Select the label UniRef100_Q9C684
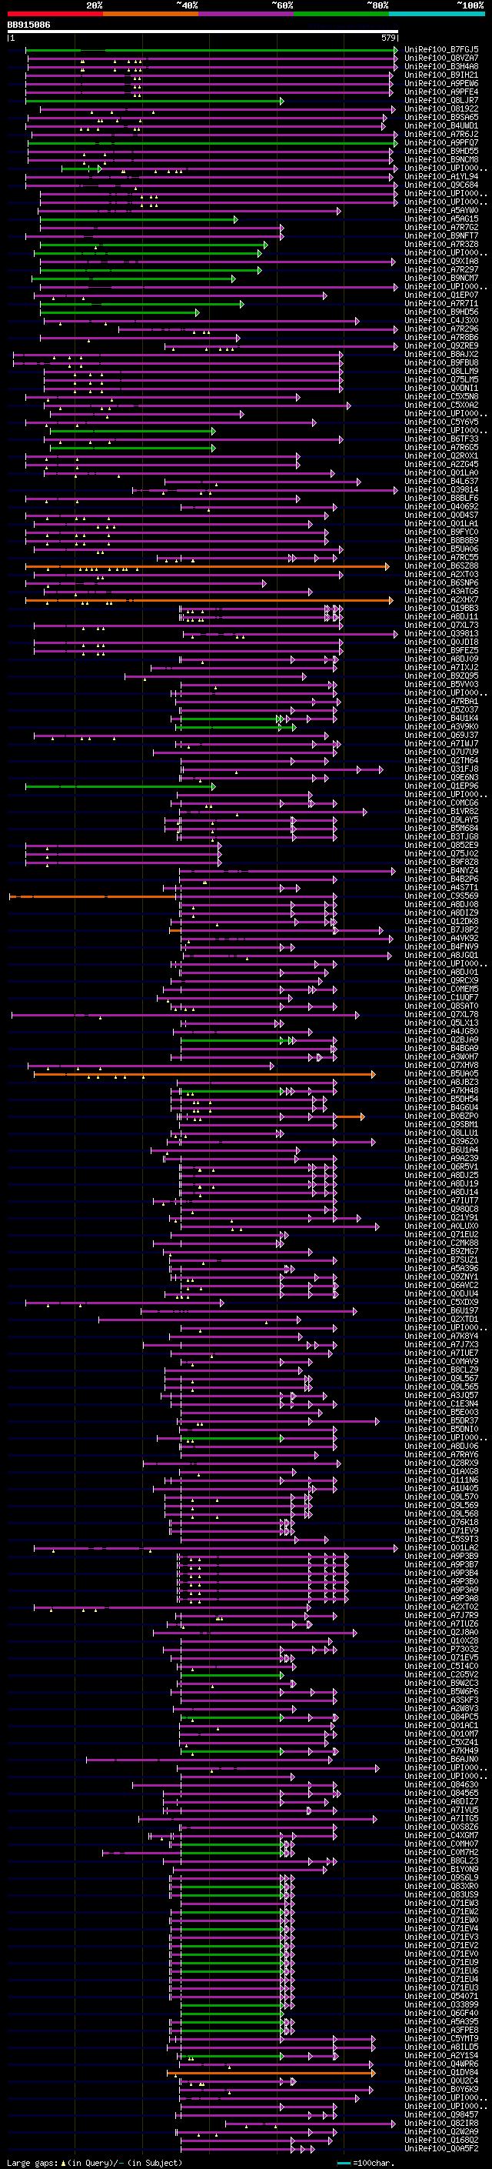 [441, 185]
